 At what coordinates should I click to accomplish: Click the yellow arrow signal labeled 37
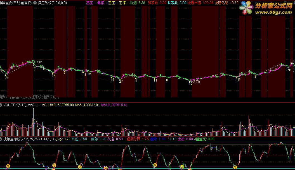pos(6,77)
